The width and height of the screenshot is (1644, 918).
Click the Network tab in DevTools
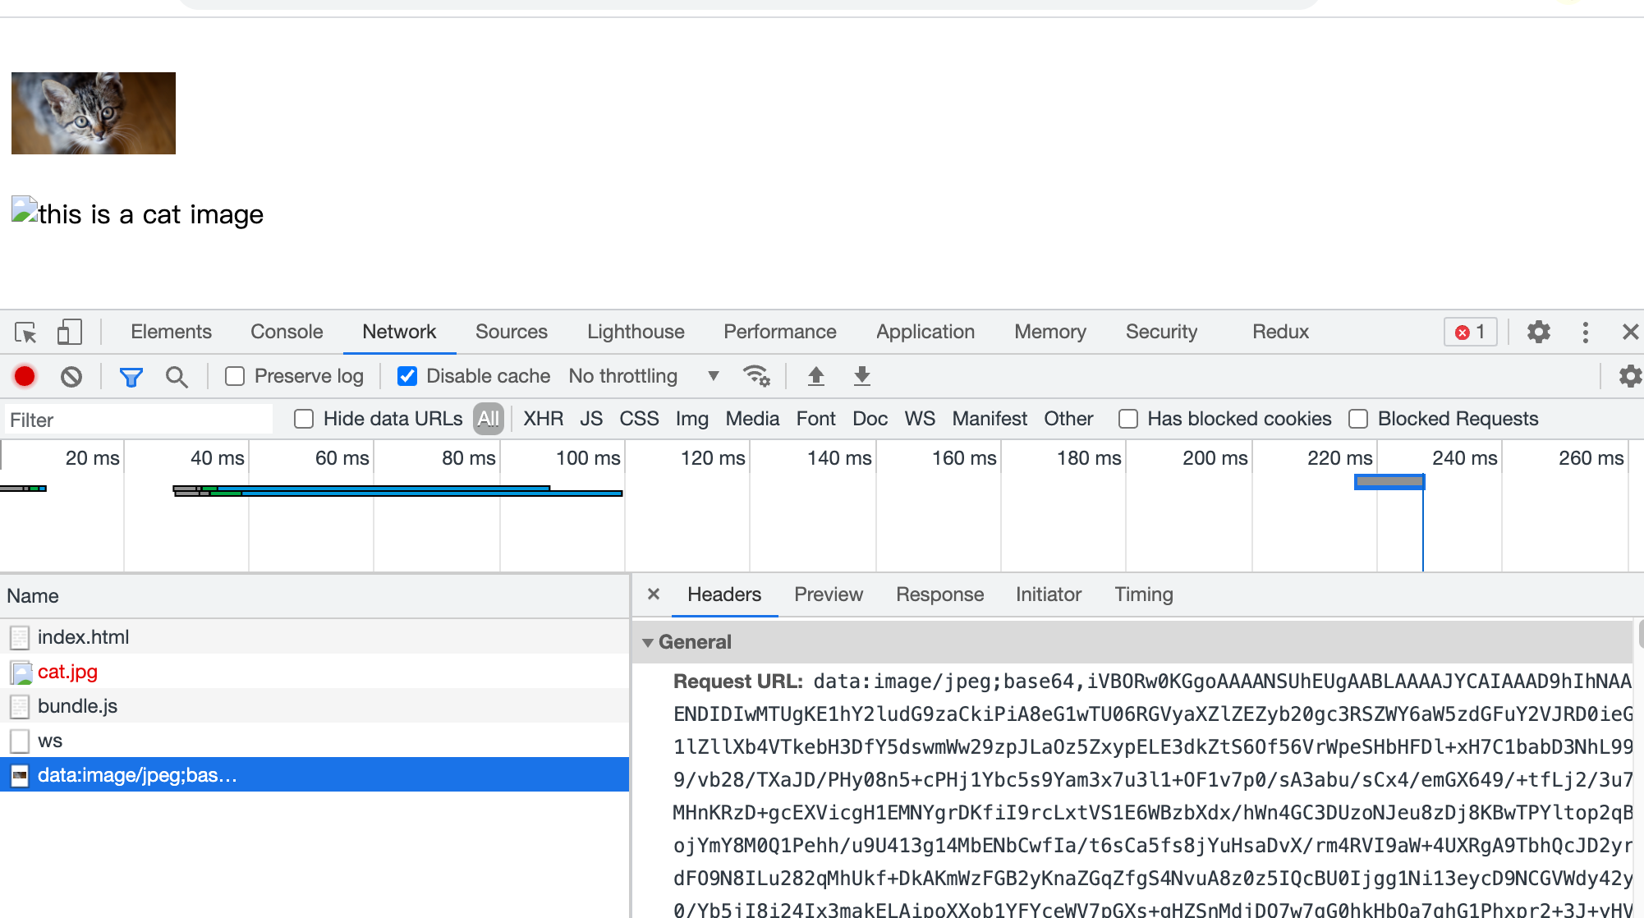pos(398,332)
